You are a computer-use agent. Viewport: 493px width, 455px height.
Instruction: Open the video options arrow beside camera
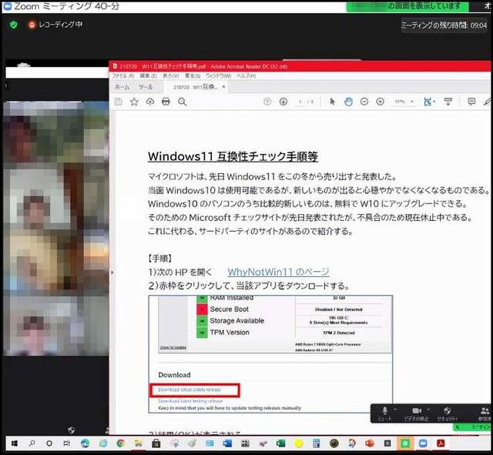pos(428,409)
